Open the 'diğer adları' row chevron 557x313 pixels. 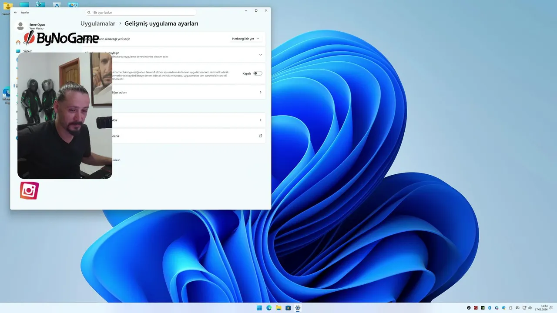coord(261,92)
